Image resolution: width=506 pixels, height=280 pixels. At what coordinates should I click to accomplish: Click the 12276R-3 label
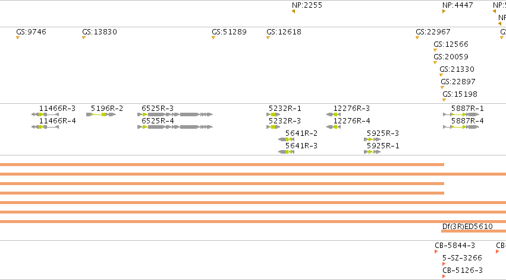coord(351,109)
